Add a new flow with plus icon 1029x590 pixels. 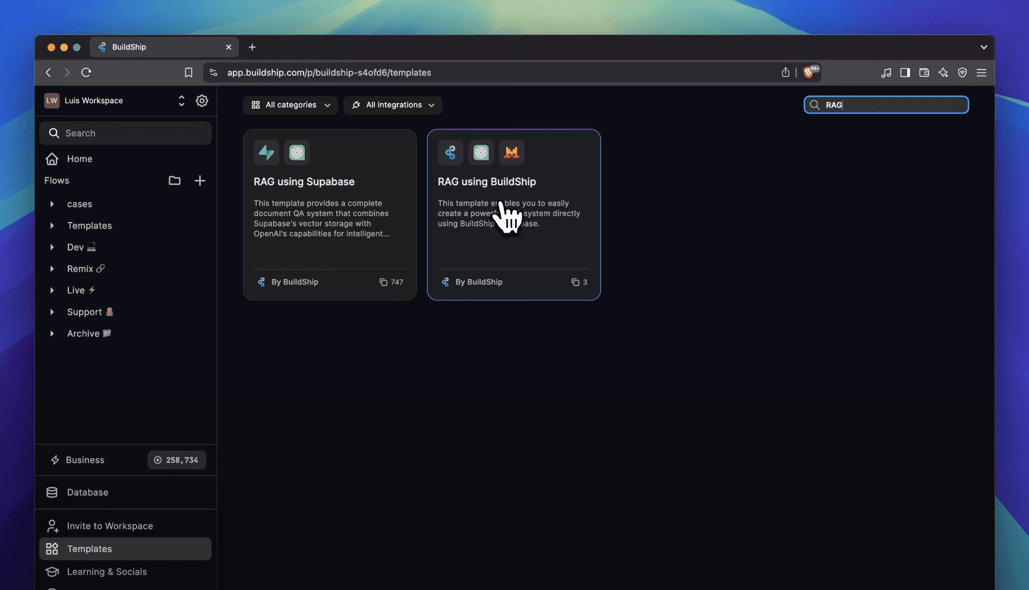[x=200, y=180]
